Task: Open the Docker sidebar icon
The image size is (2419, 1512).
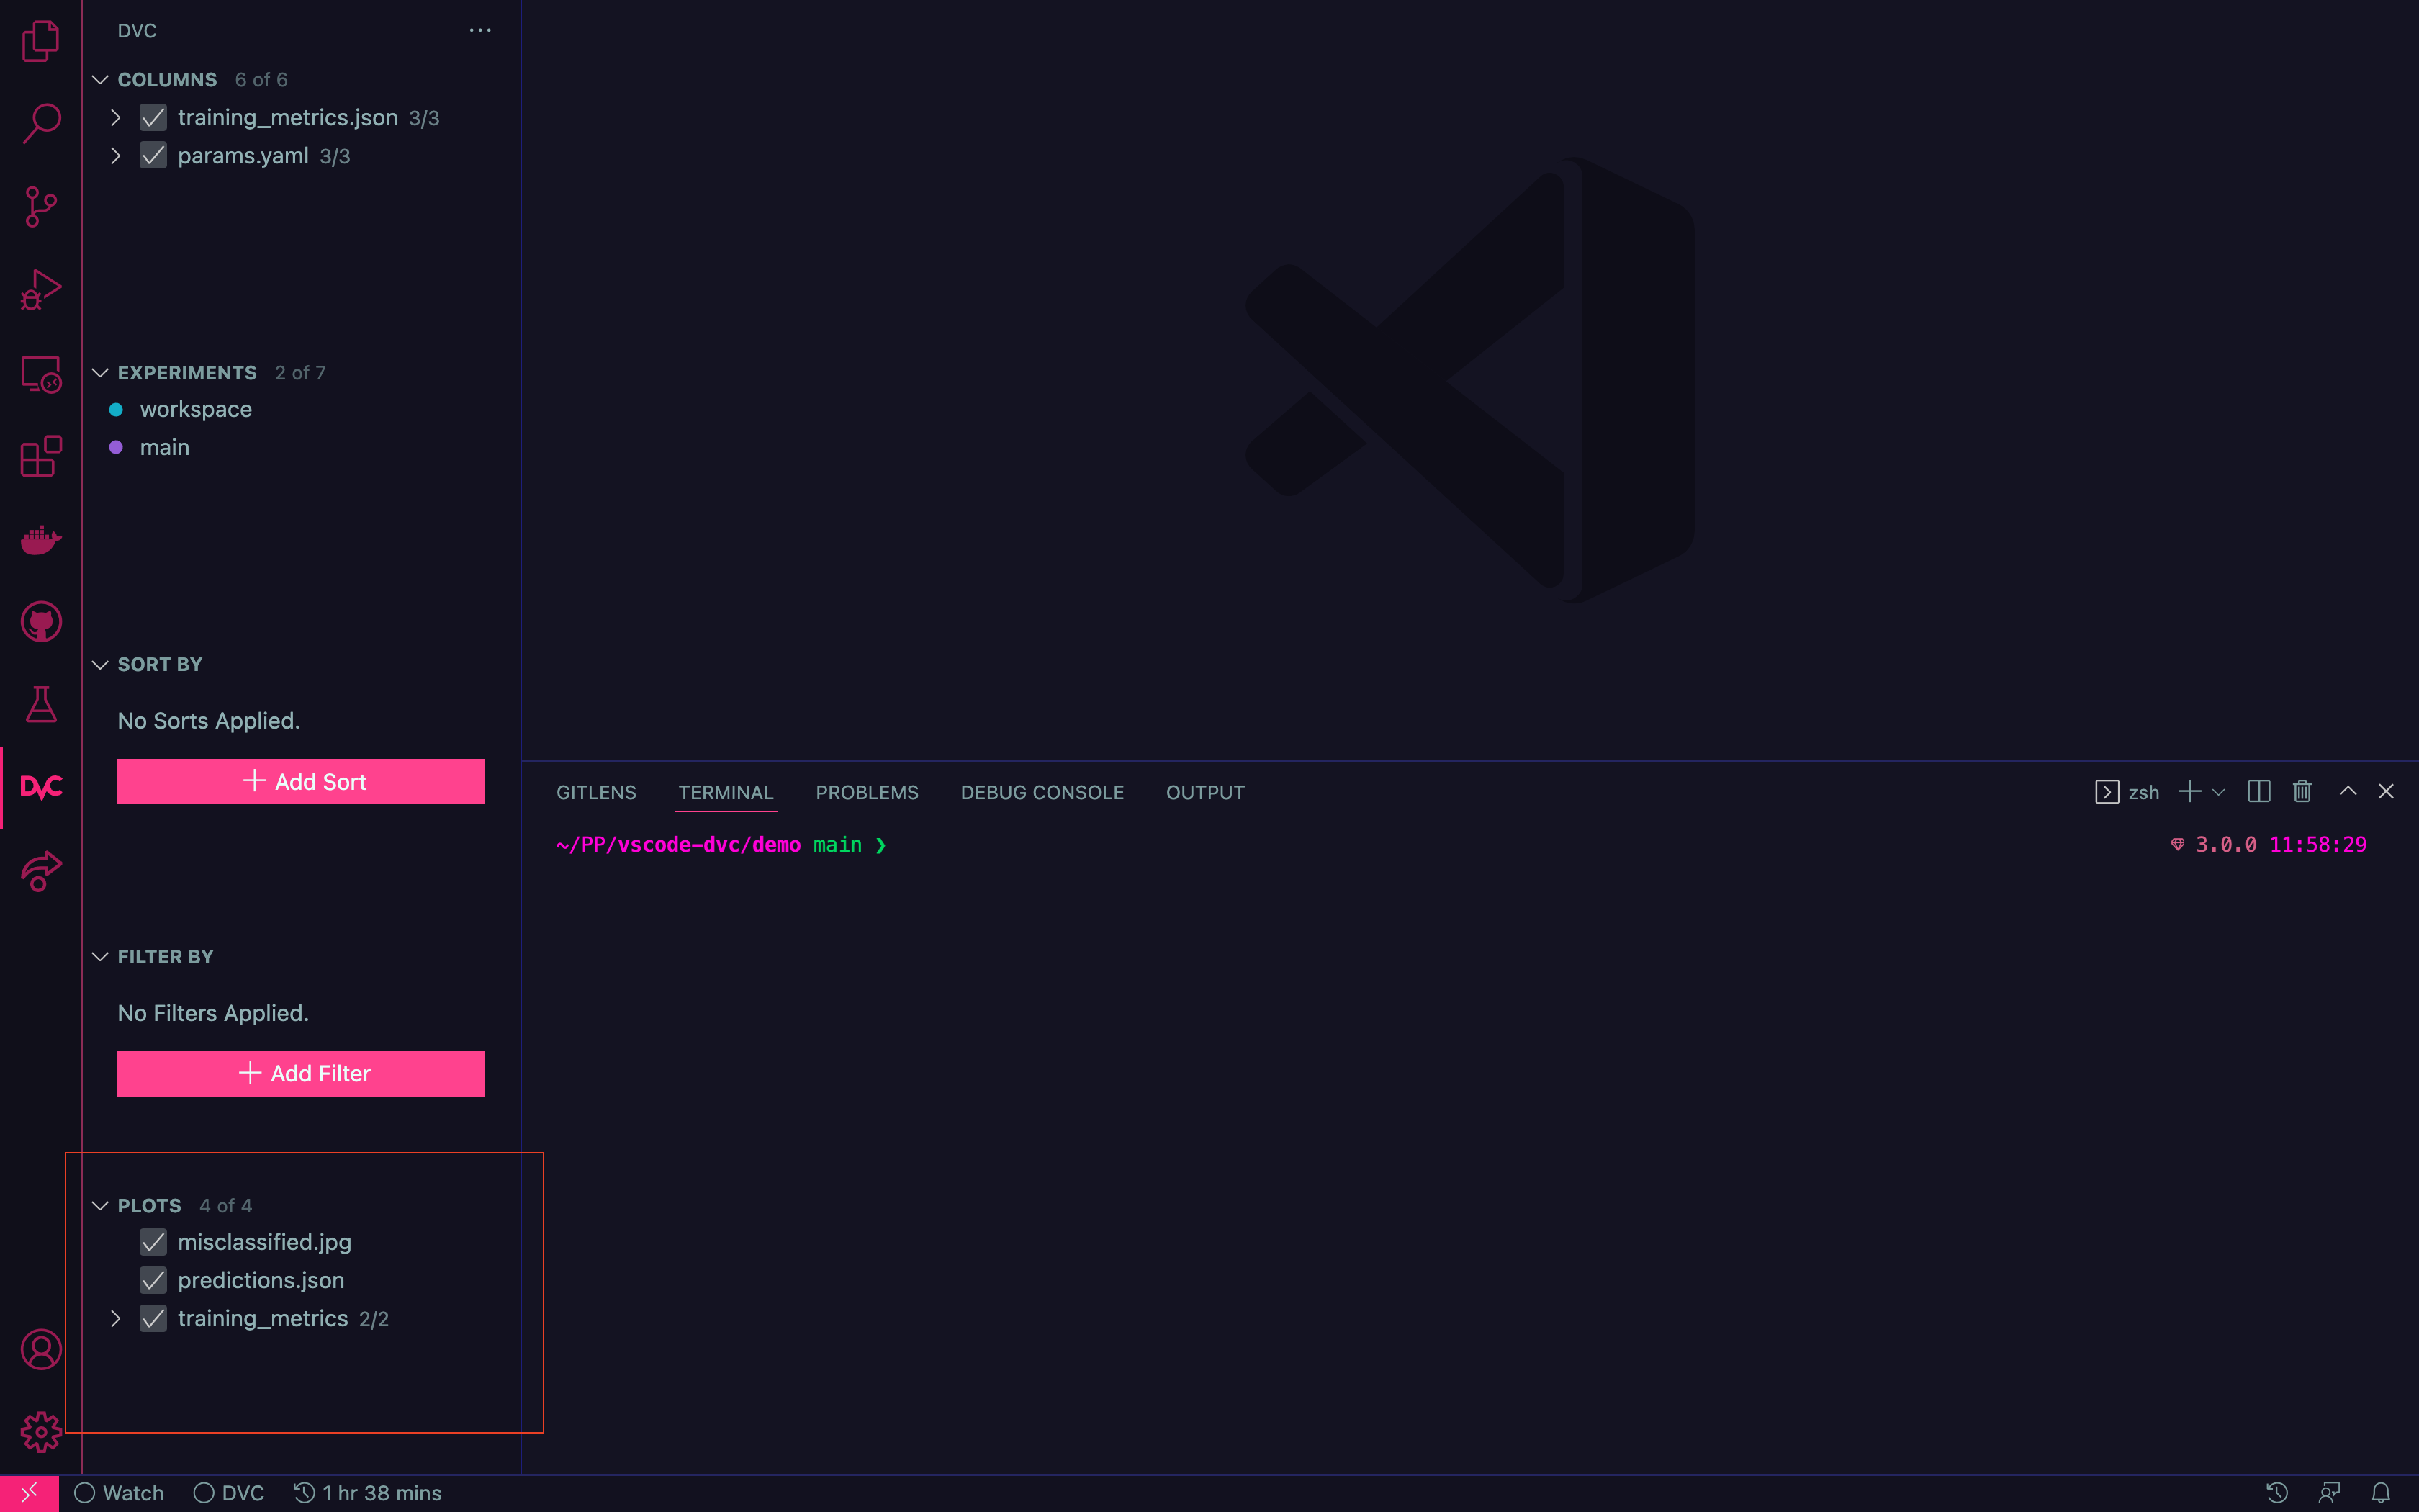Action: (x=40, y=539)
